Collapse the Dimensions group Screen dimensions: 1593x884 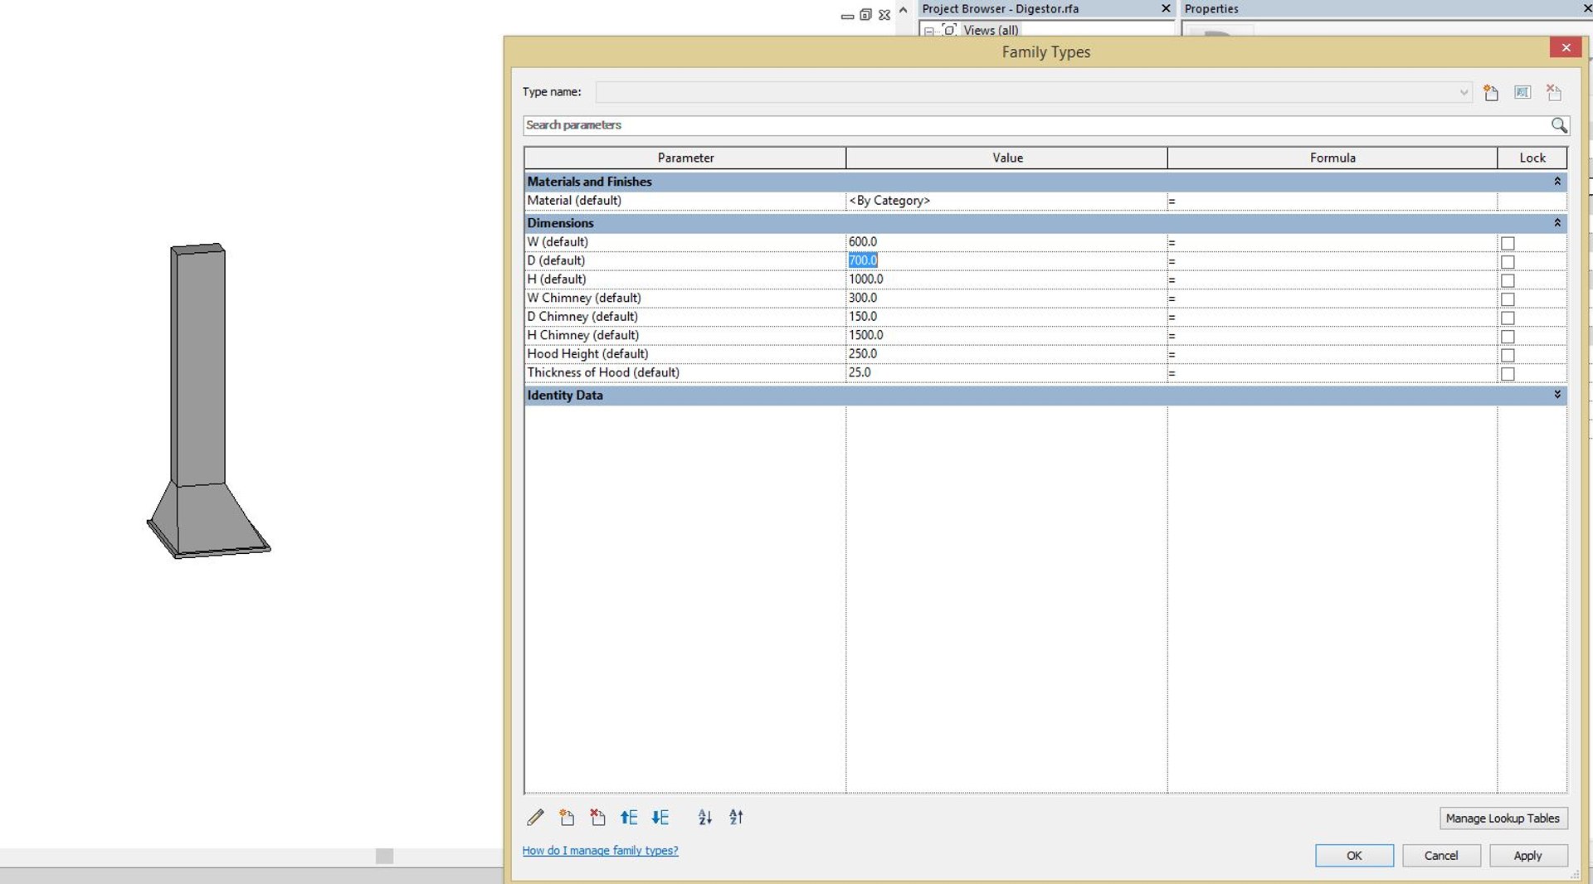(1557, 222)
